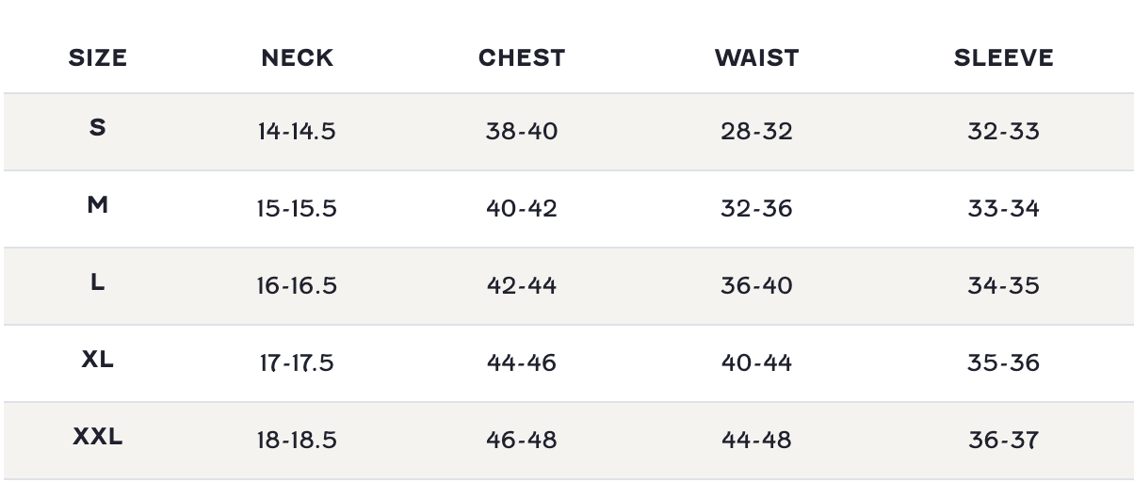Select neck measurement 18-18.5

point(297,440)
